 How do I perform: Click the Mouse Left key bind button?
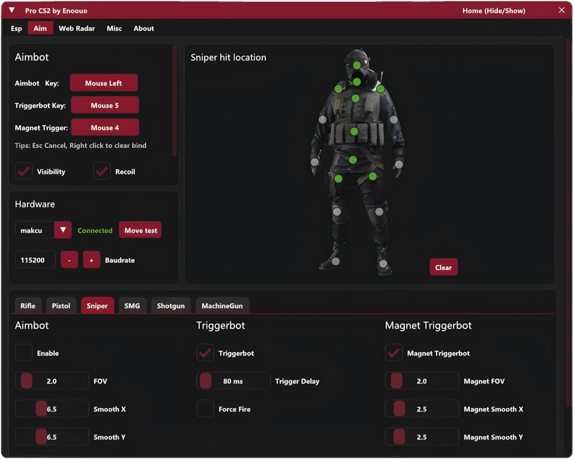[103, 83]
